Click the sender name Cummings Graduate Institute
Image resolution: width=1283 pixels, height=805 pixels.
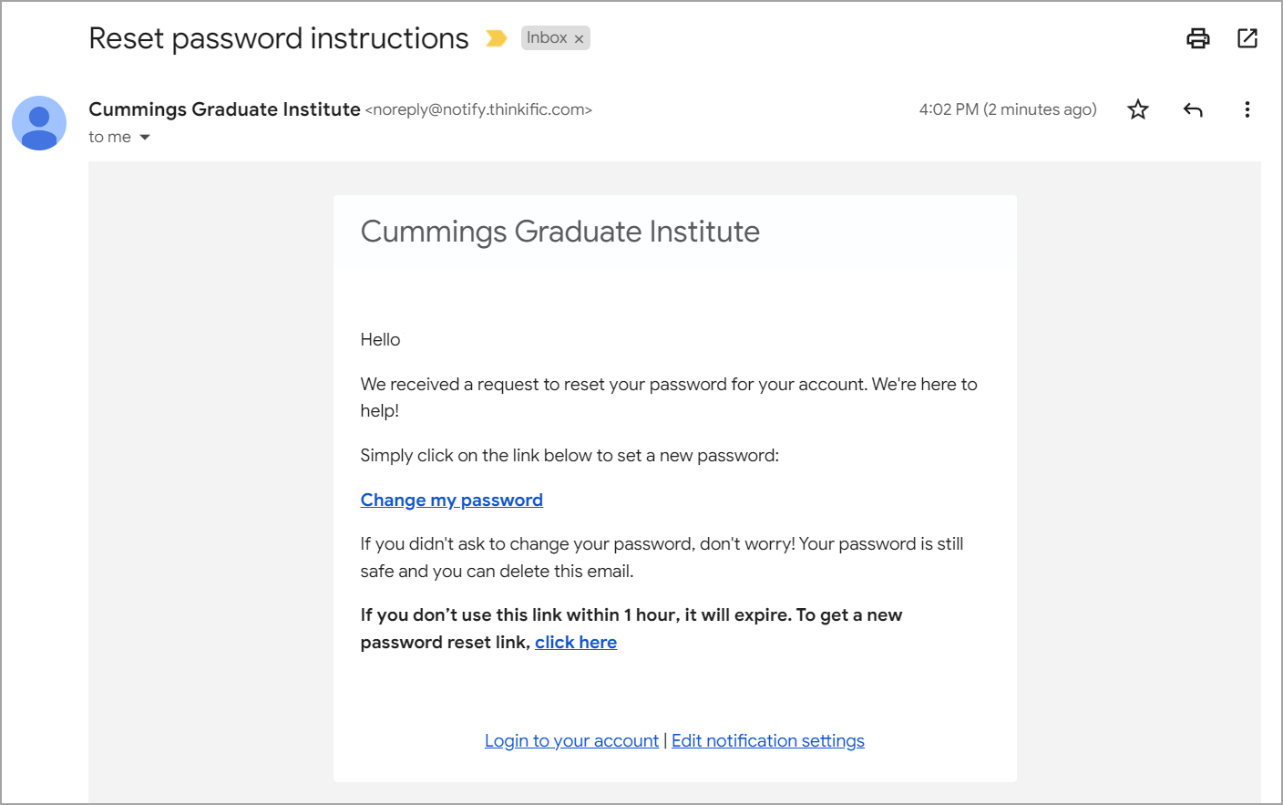(x=224, y=109)
